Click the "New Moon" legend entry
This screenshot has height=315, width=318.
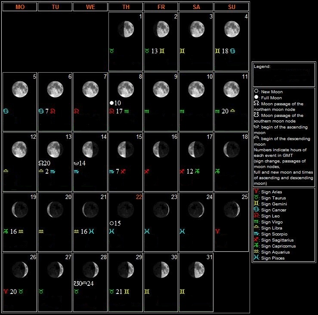[x=269, y=92]
